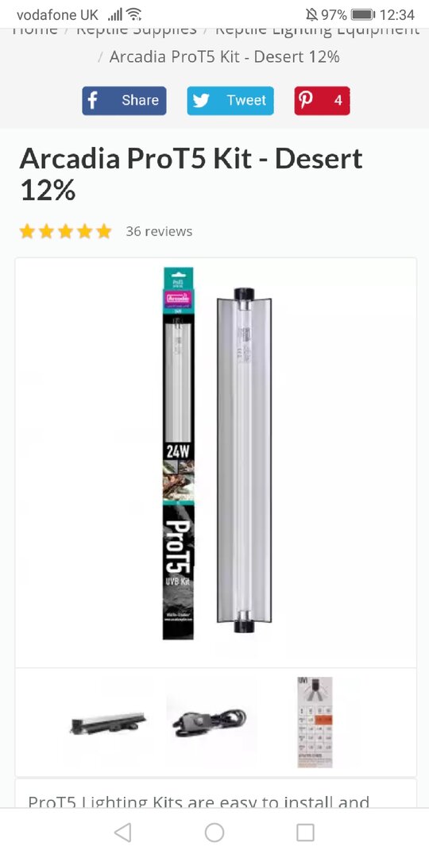Viewport: 429px width, 858px height.
Task: Click the Pinterest logo icon
Action: tap(305, 101)
